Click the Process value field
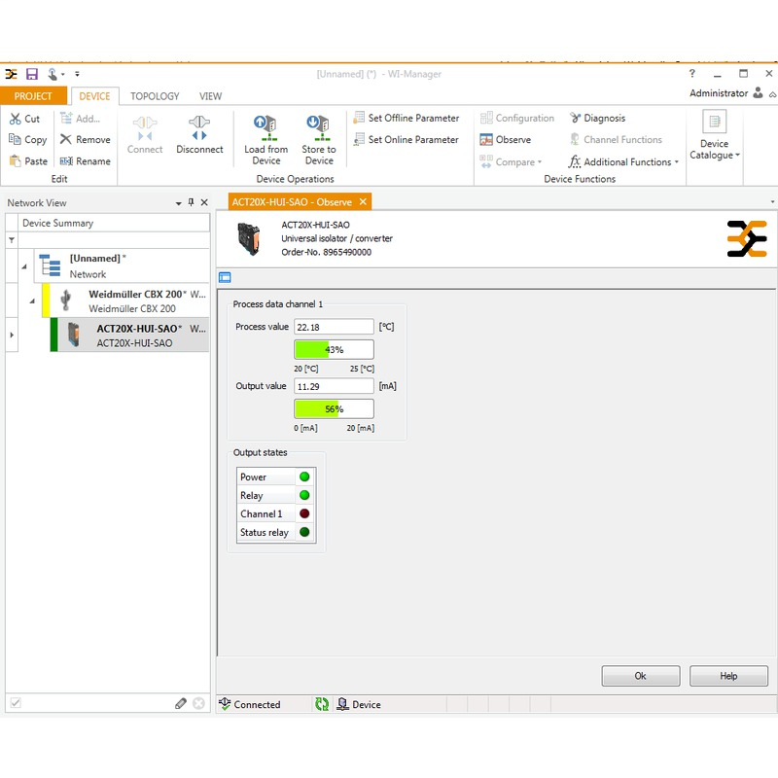 point(334,327)
